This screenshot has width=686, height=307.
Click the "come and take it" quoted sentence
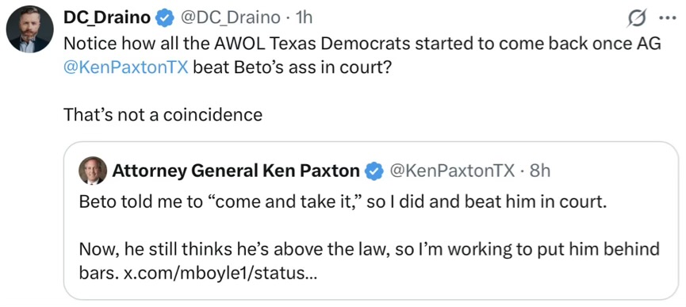click(x=343, y=204)
